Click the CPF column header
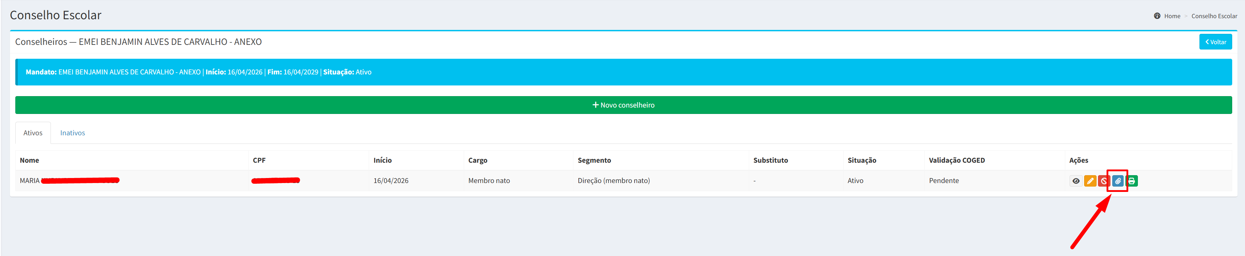 [x=259, y=160]
